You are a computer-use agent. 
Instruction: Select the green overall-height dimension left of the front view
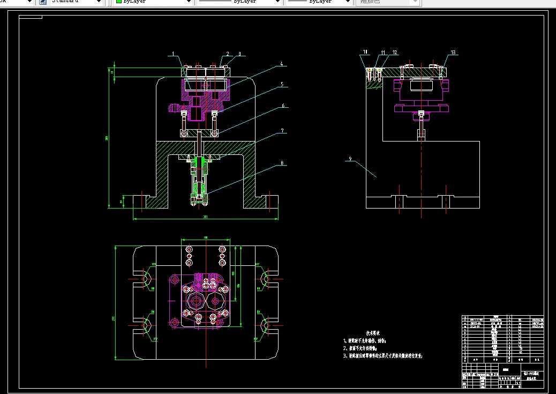[x=109, y=138]
